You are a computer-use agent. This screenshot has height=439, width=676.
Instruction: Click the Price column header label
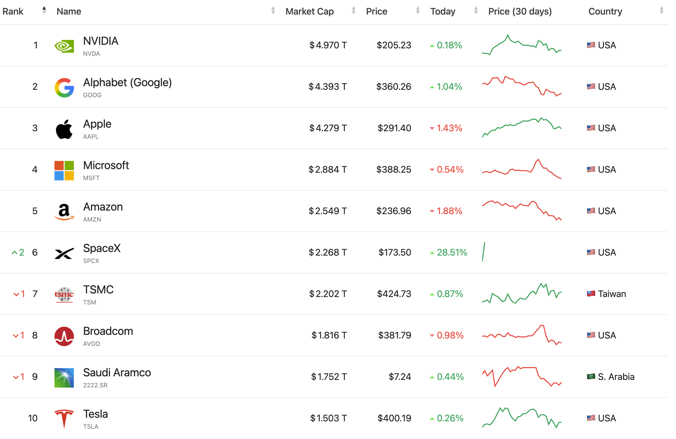point(377,11)
